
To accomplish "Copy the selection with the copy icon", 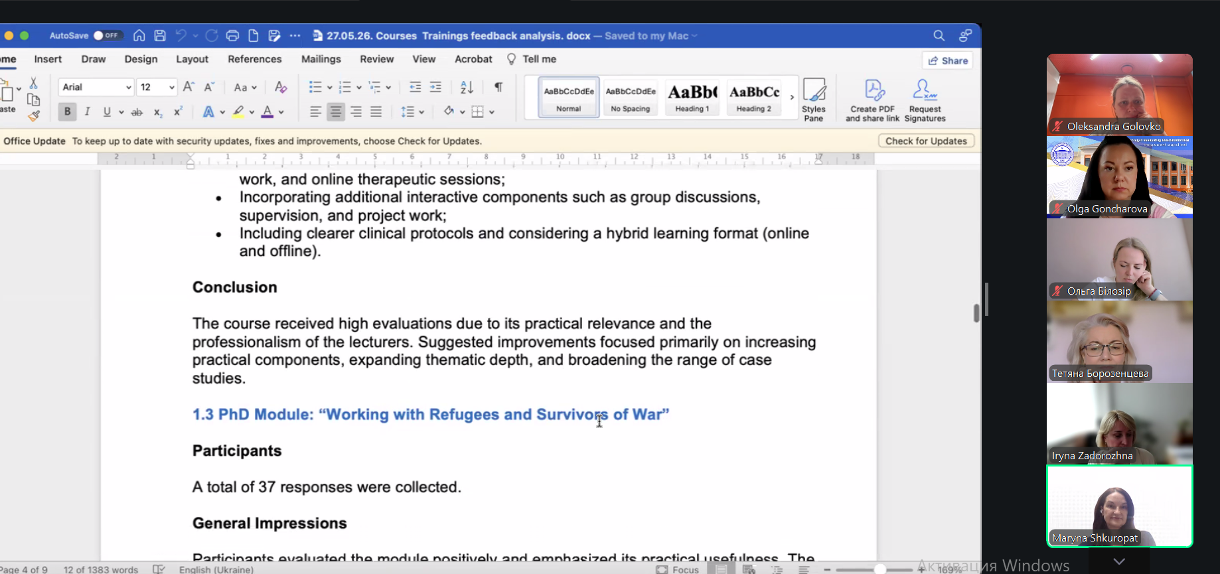I will 33,100.
